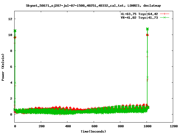Click y-axis tick label 8

click(x=11, y=51)
